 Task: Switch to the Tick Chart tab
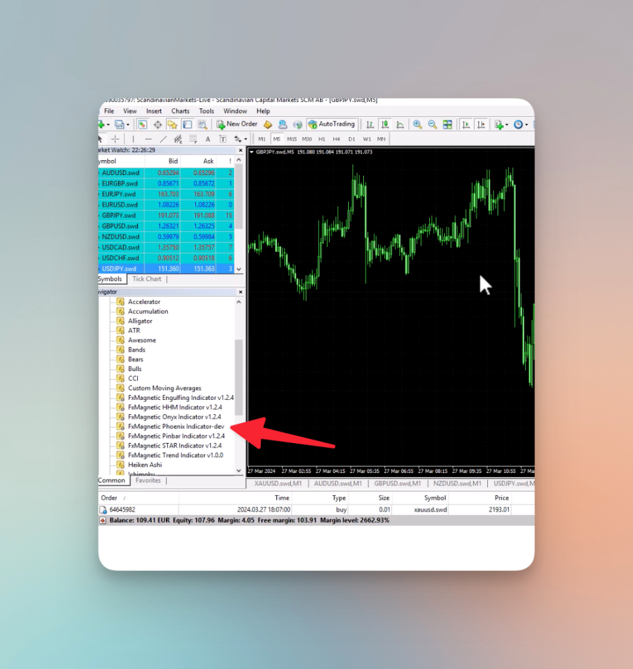click(147, 279)
